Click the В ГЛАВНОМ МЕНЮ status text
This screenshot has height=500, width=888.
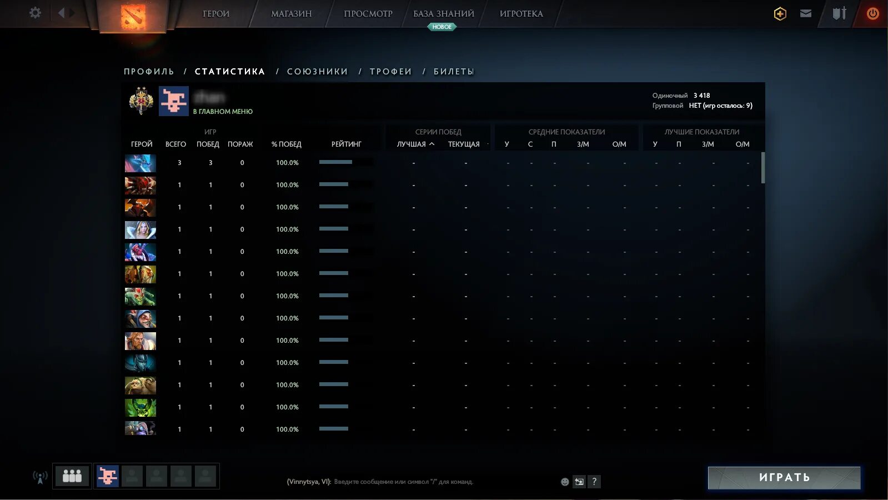[x=223, y=112]
